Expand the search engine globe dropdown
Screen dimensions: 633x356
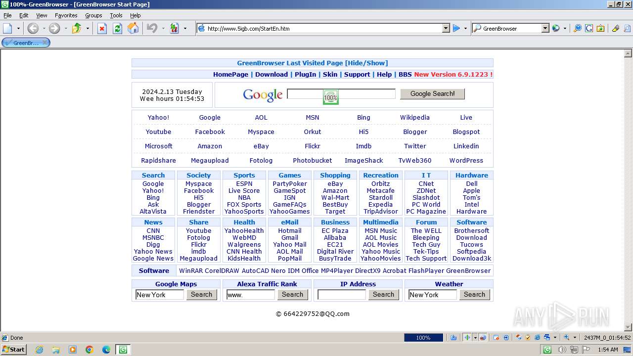click(565, 28)
